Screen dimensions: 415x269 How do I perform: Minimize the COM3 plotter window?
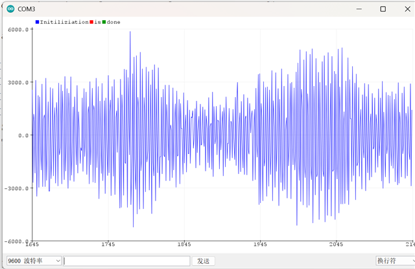359,9
